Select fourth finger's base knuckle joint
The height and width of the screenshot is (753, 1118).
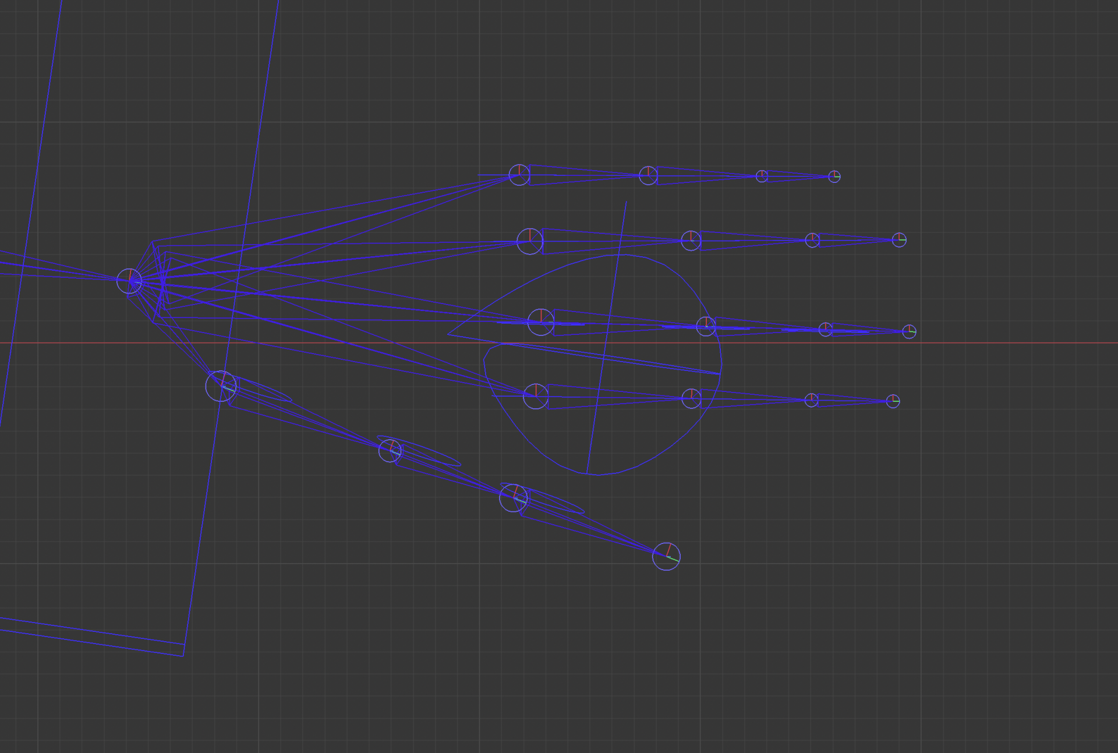(536, 397)
